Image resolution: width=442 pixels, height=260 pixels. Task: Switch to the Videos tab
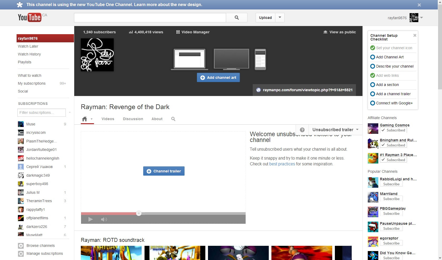(x=108, y=119)
